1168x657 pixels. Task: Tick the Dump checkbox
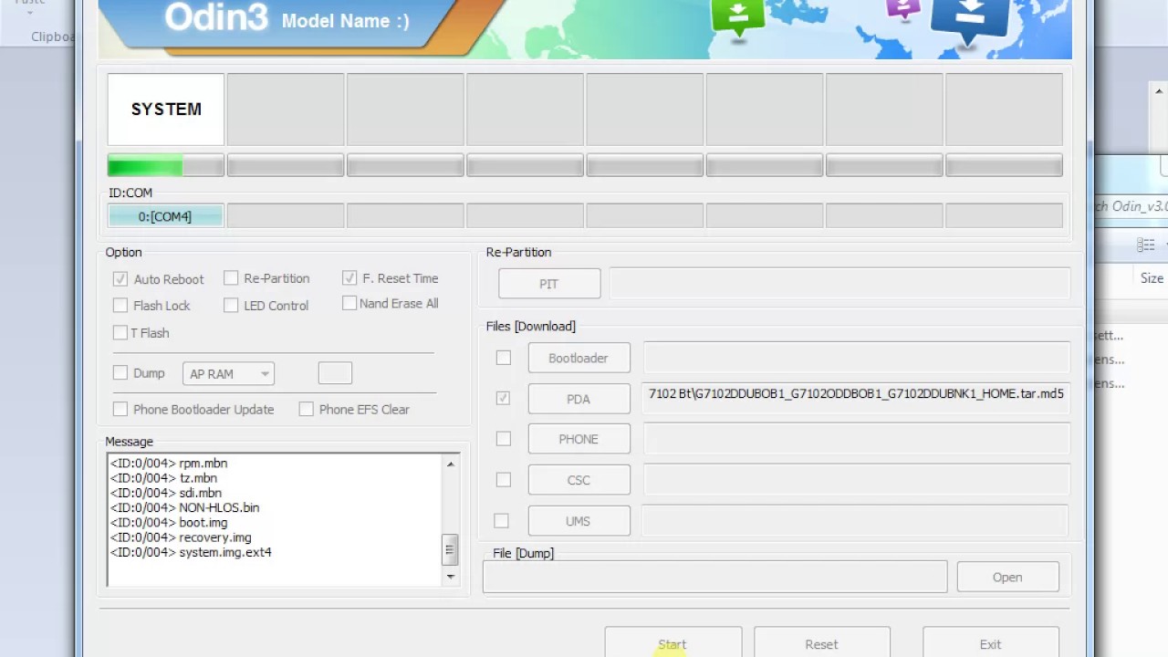click(120, 373)
